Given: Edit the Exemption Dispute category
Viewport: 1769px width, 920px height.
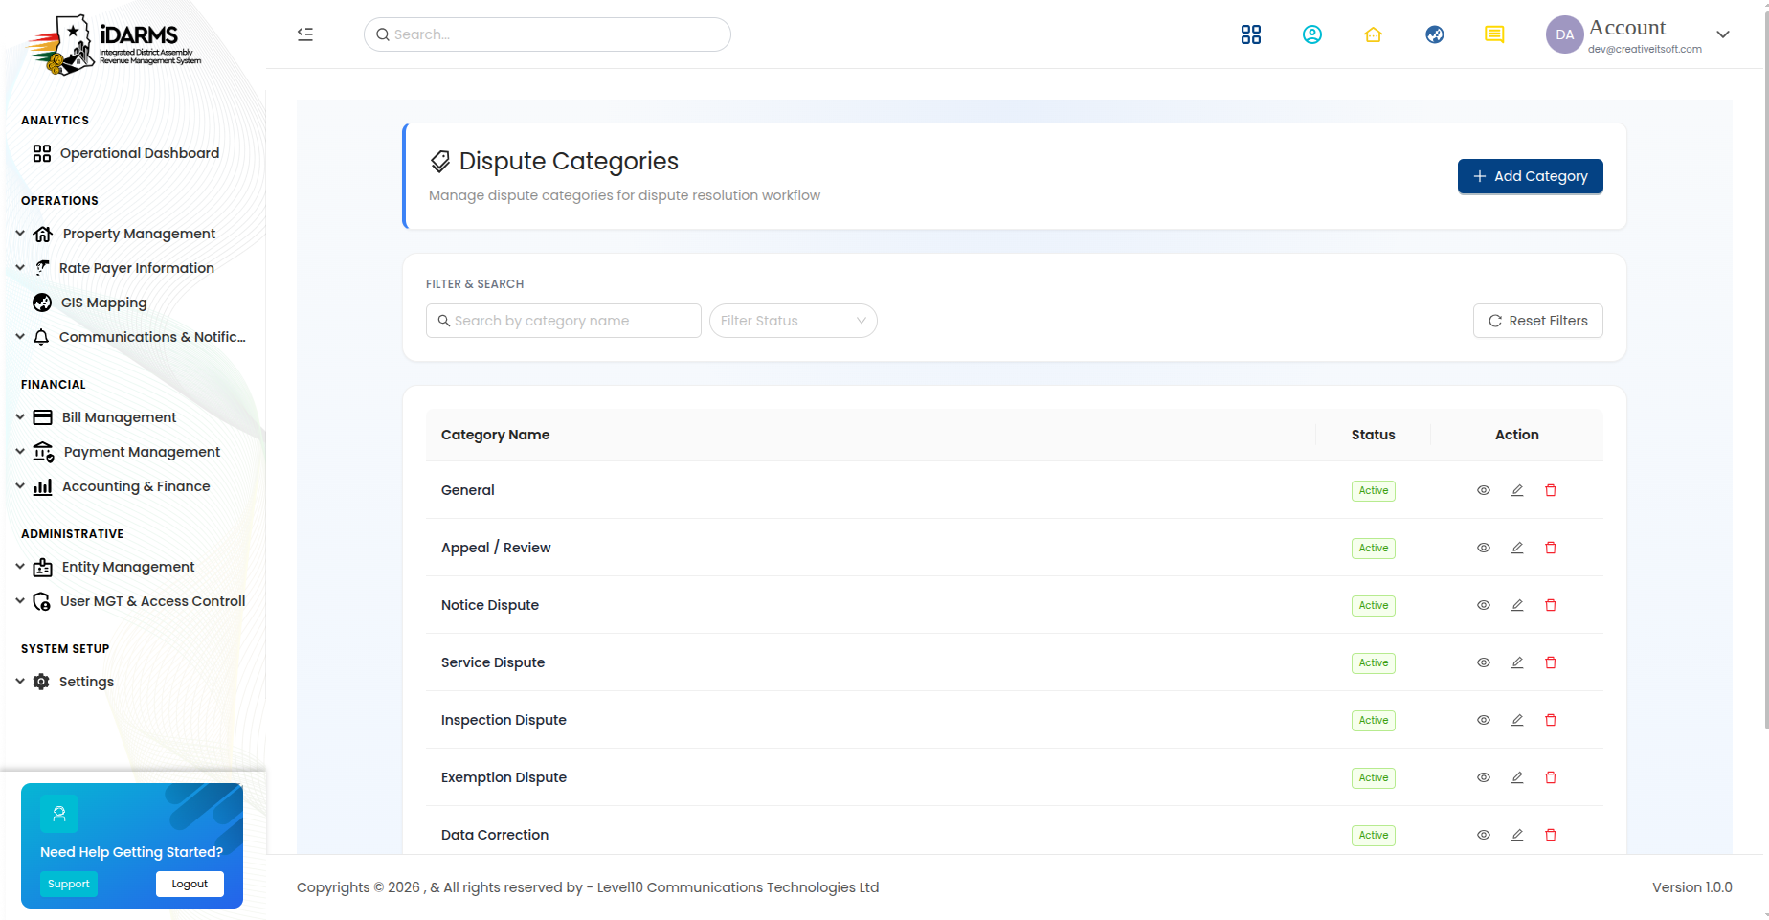Looking at the screenshot, I should point(1517,777).
